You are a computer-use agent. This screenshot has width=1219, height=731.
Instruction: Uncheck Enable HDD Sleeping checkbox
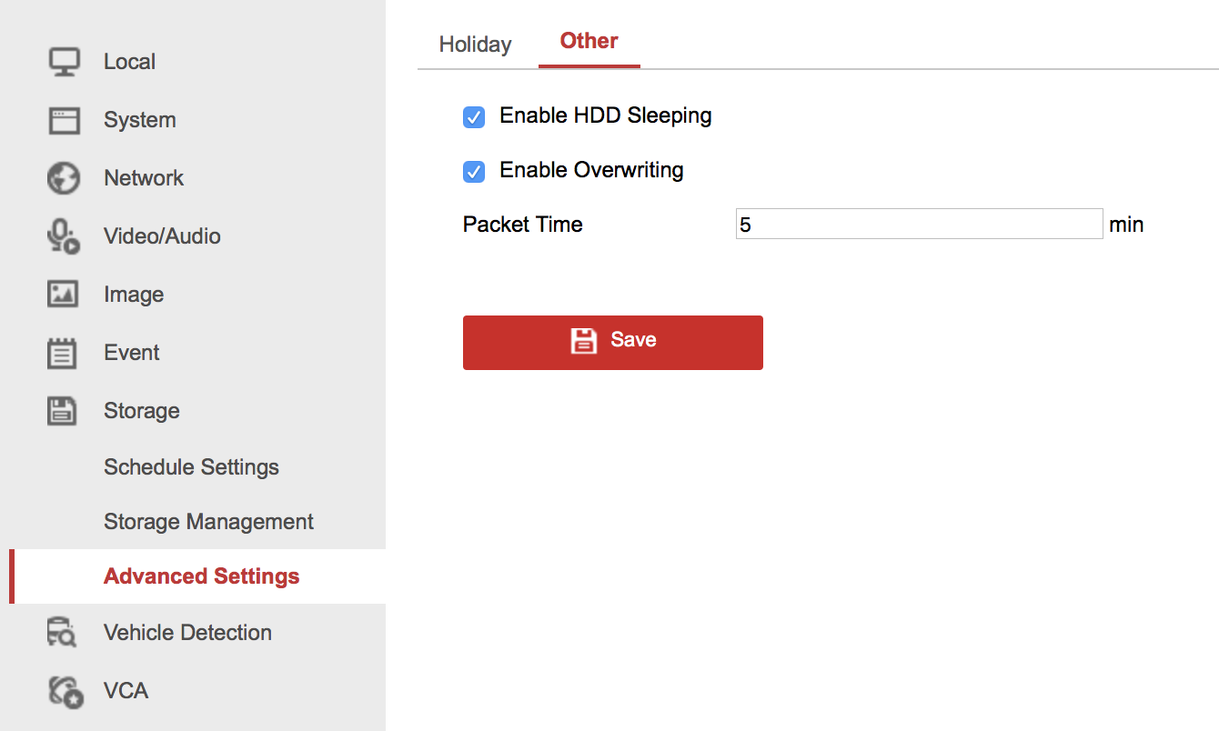click(x=474, y=117)
